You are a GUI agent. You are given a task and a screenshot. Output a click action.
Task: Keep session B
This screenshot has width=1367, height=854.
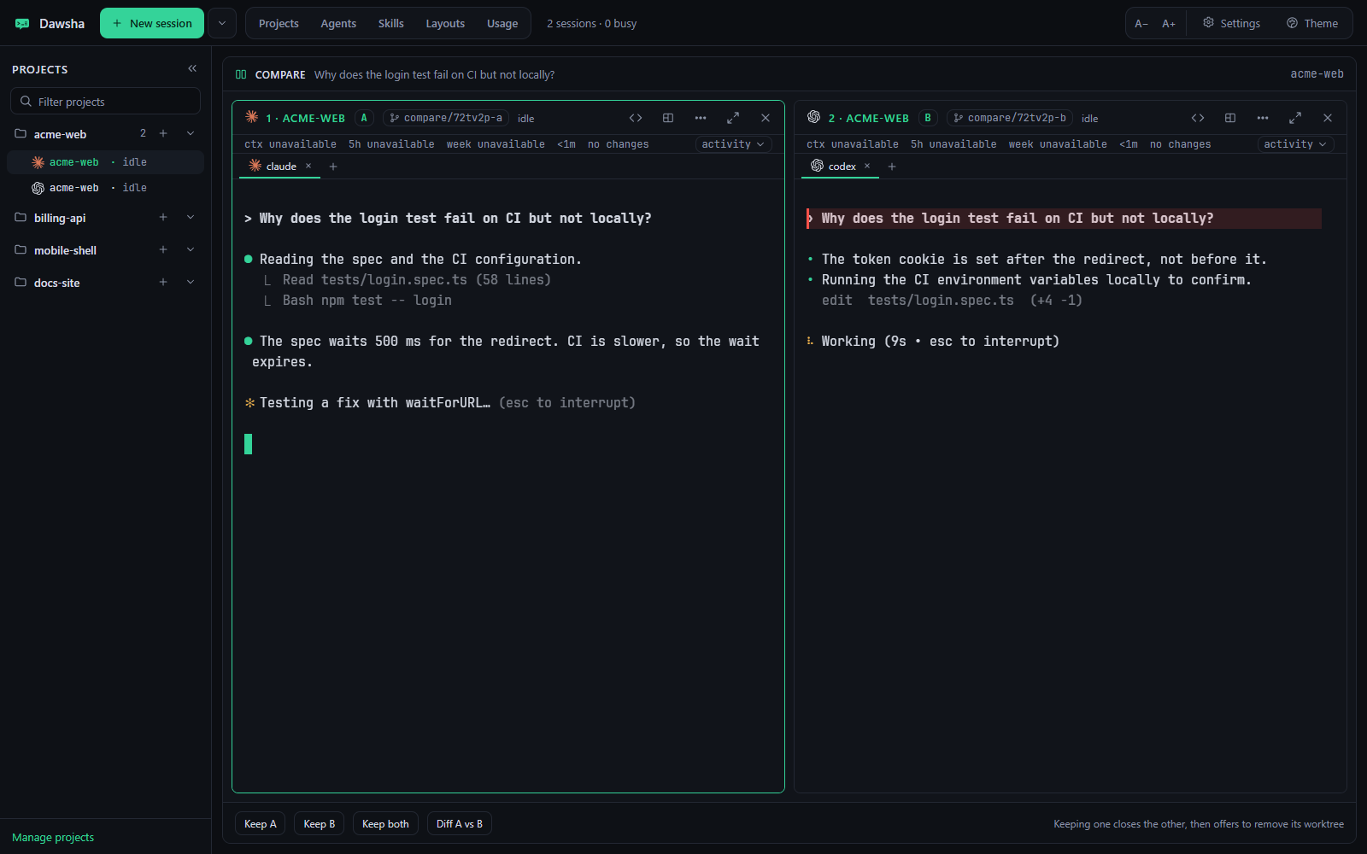pyautogui.click(x=320, y=824)
